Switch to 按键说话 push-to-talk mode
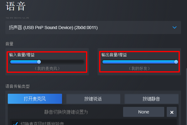The width and height of the screenshot is (187, 125). coord(93,99)
